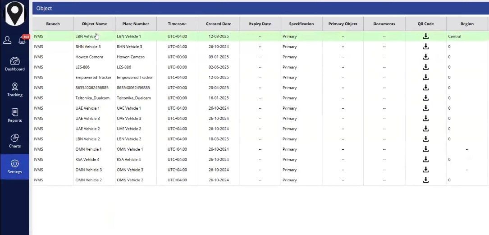The height and width of the screenshot is (235, 489).
Task: Download QR code for OMN Vehicle 3
Action: click(x=426, y=170)
